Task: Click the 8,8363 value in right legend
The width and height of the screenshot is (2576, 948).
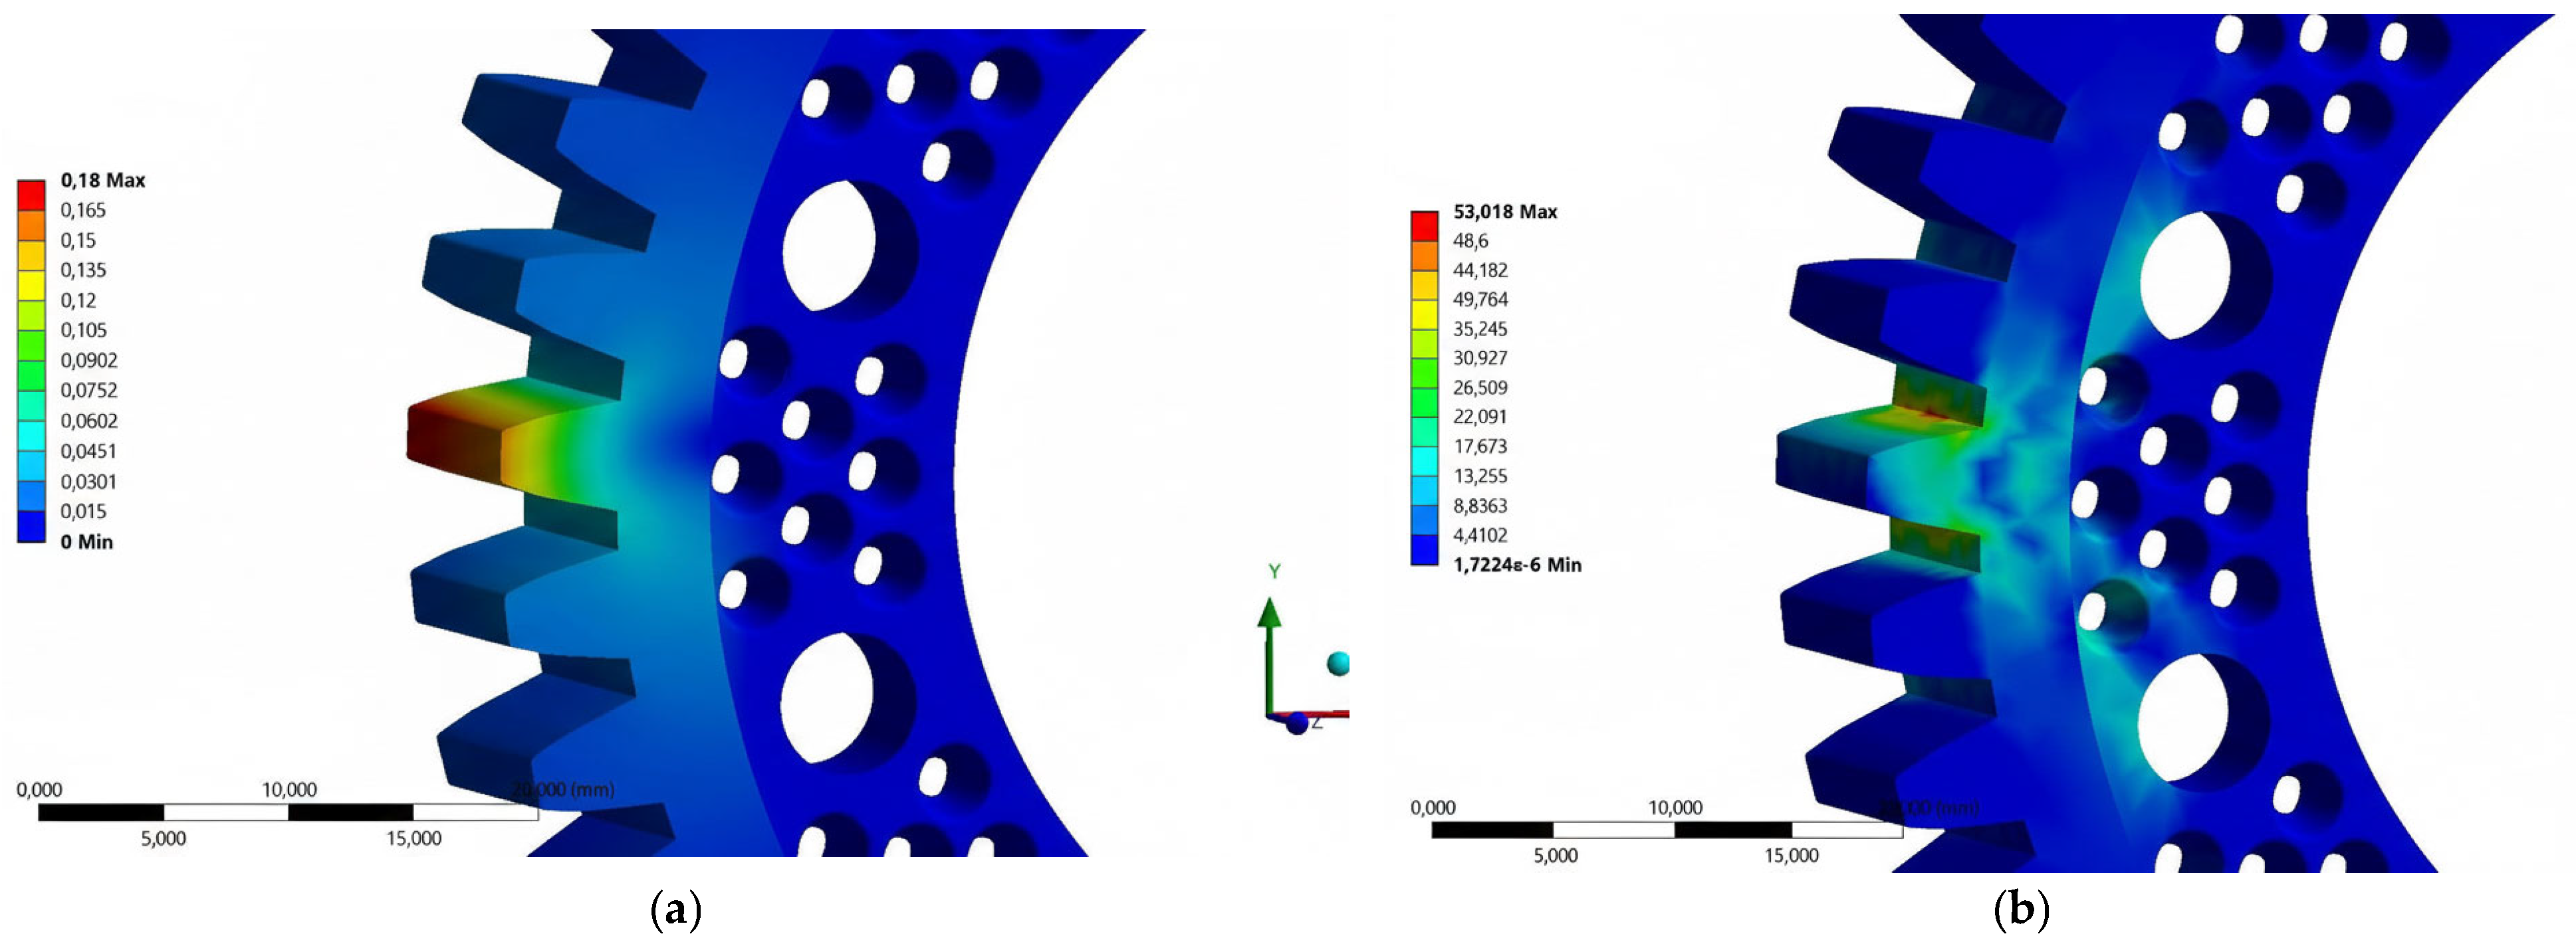Action: coord(1479,506)
